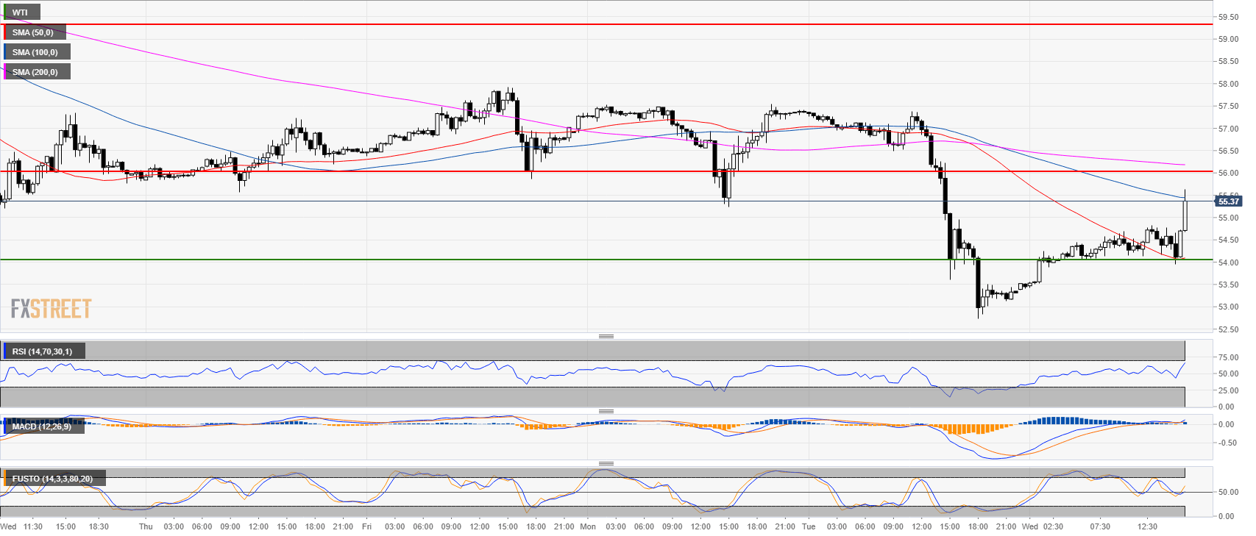Open the RSI (14,70,30,1) indicator label
Screen dimensions: 1256x536
(42, 351)
